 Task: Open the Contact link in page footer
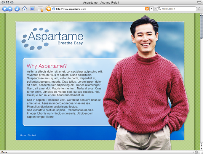[32, 135]
